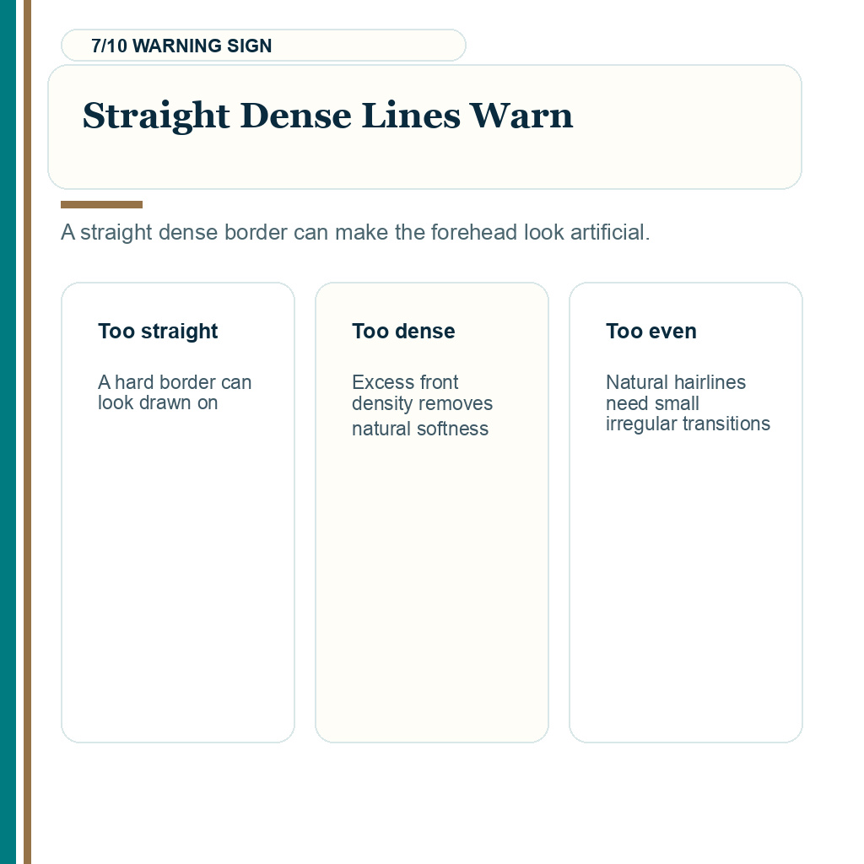The image size is (864, 864).
Task: Select the 'Too dense' card heading
Action: [x=403, y=331]
